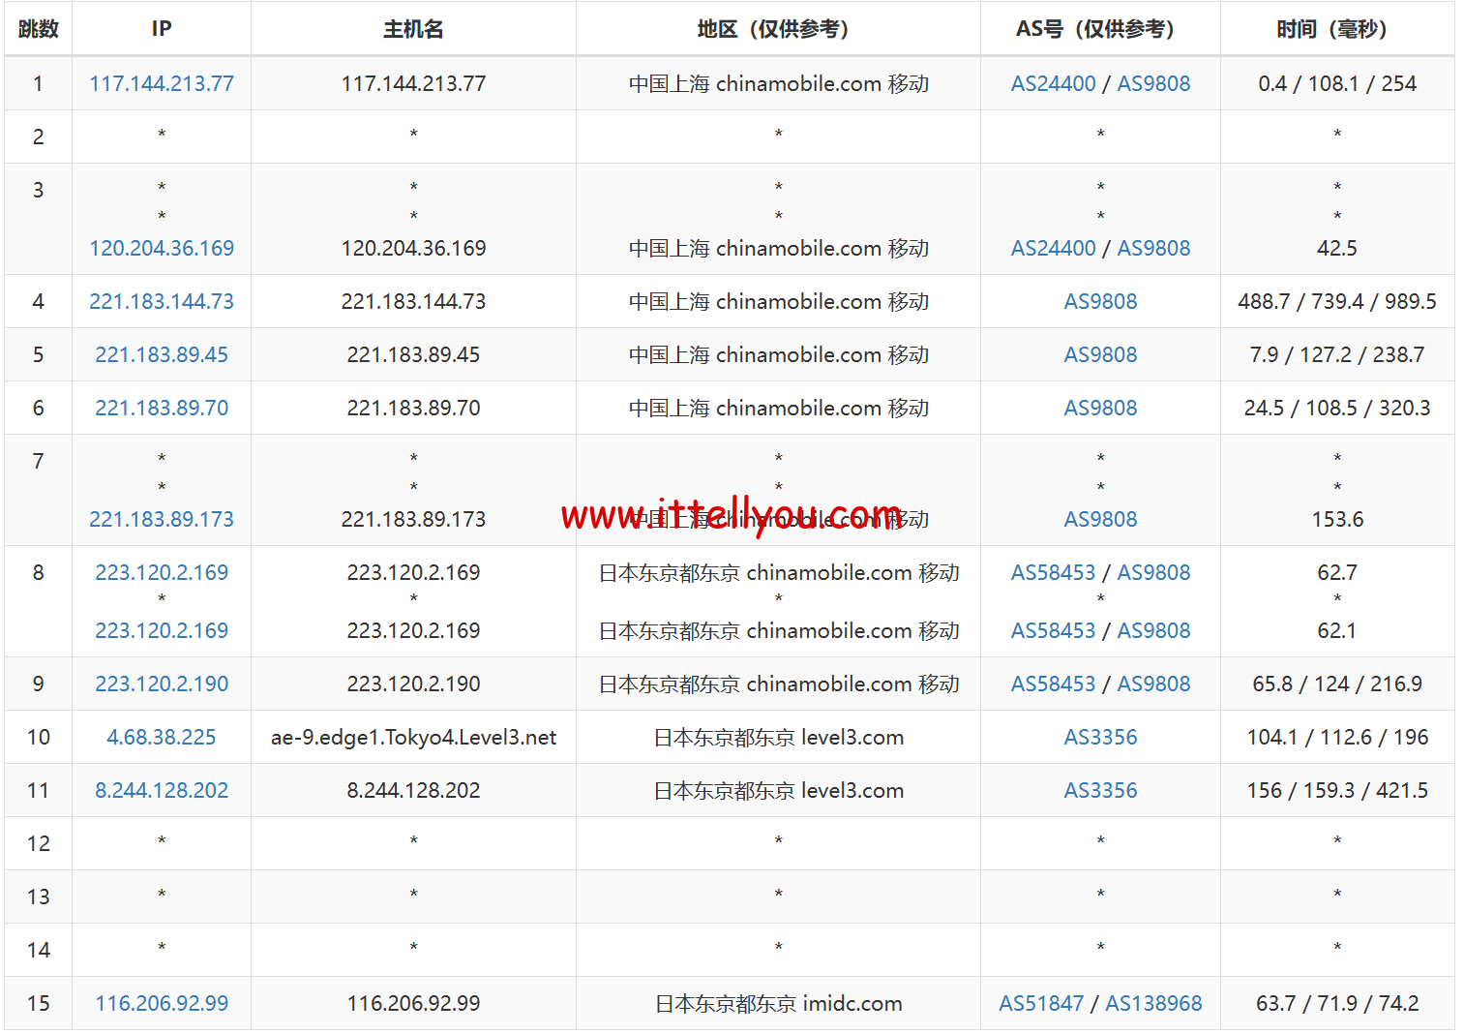Viewport: 1464px width, 1034px height.
Task: Click the 主机名 column header
Action: tap(413, 29)
